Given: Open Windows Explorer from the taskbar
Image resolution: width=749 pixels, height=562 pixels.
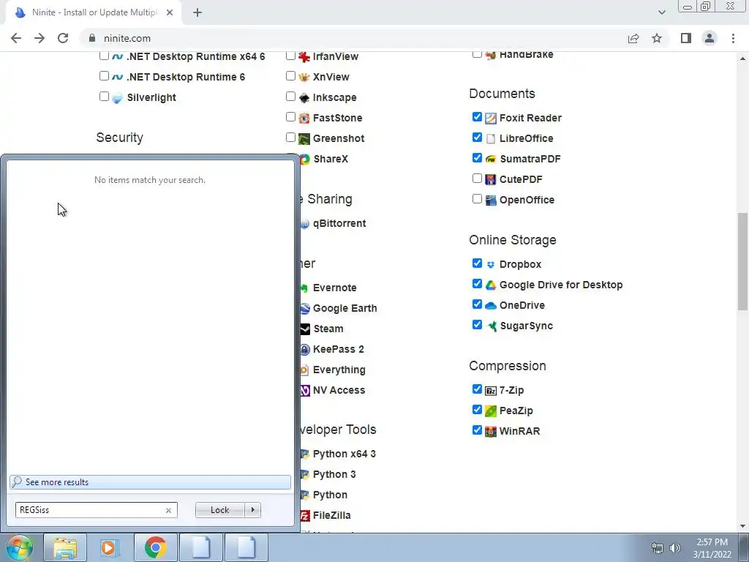Looking at the screenshot, I should click(65, 547).
